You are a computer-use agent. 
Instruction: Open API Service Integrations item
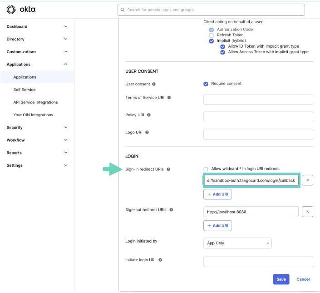(x=35, y=102)
